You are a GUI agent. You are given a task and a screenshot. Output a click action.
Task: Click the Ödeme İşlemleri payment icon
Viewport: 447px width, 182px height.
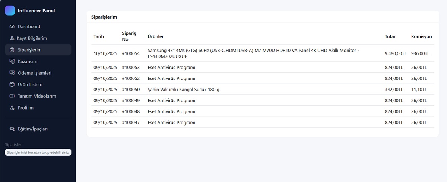pyautogui.click(x=12, y=73)
